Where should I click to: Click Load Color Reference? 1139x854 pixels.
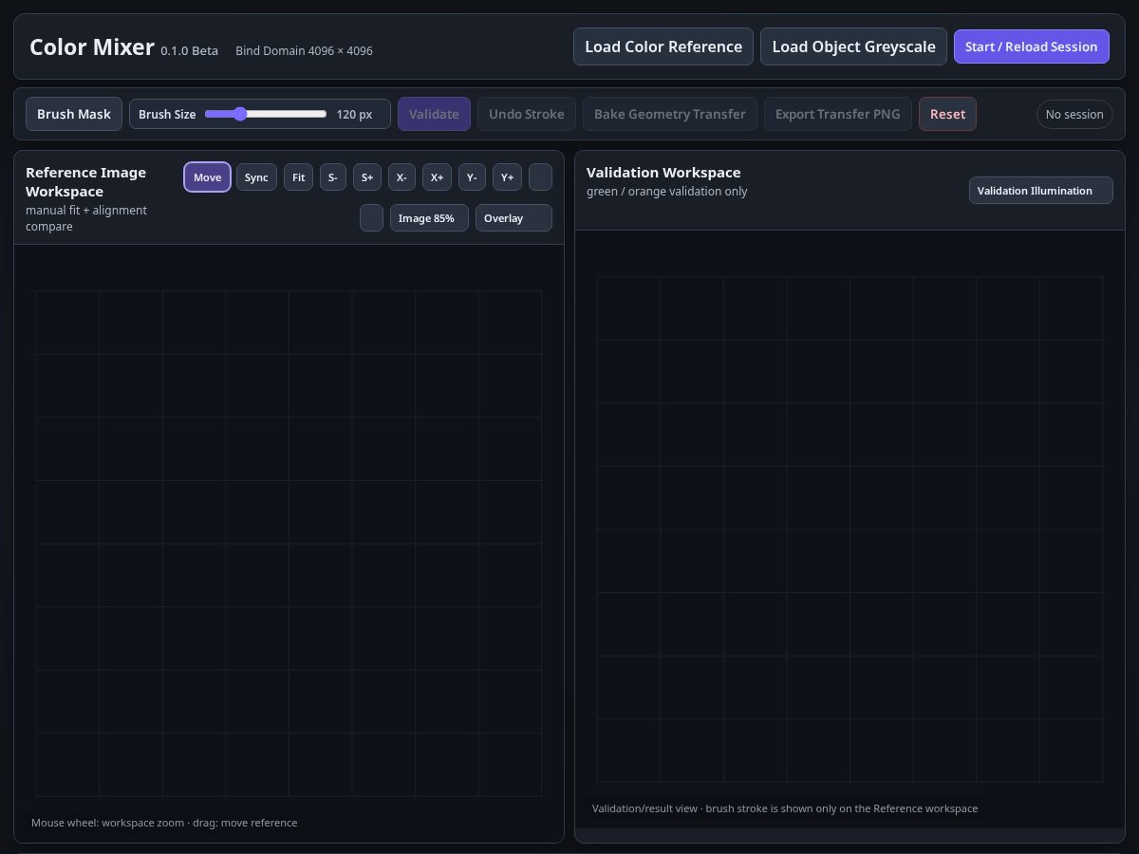click(x=663, y=46)
